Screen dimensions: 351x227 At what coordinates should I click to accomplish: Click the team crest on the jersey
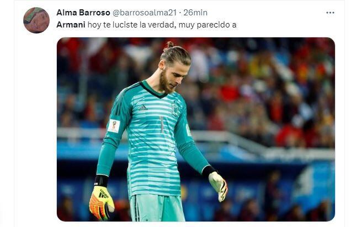coord(175,109)
